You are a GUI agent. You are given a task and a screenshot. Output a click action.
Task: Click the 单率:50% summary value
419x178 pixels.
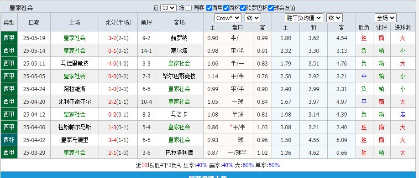(267, 165)
